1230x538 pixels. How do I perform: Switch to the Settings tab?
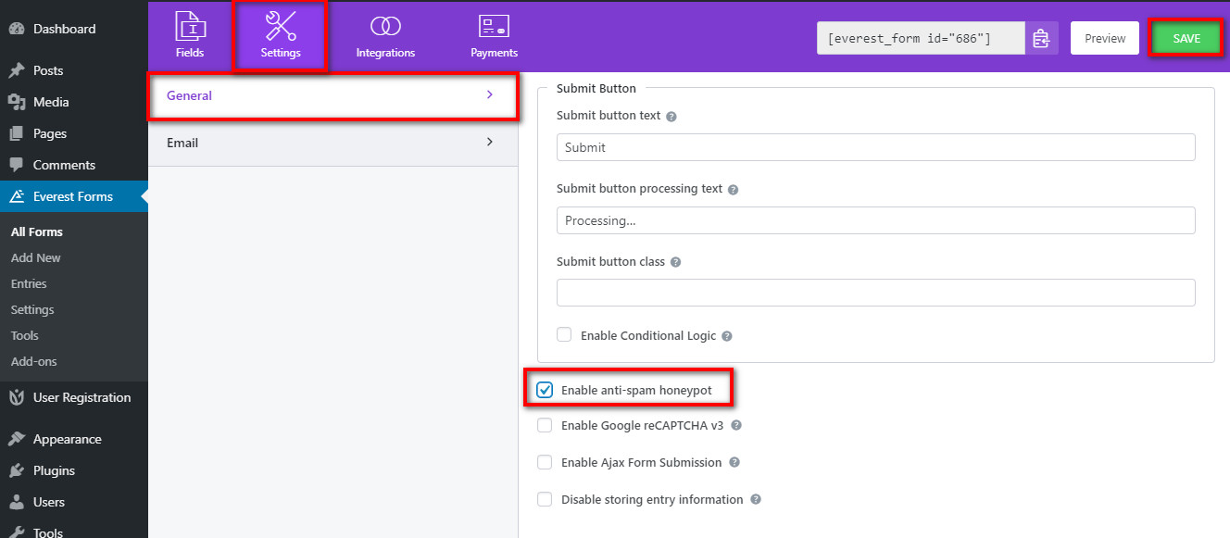pyautogui.click(x=281, y=36)
